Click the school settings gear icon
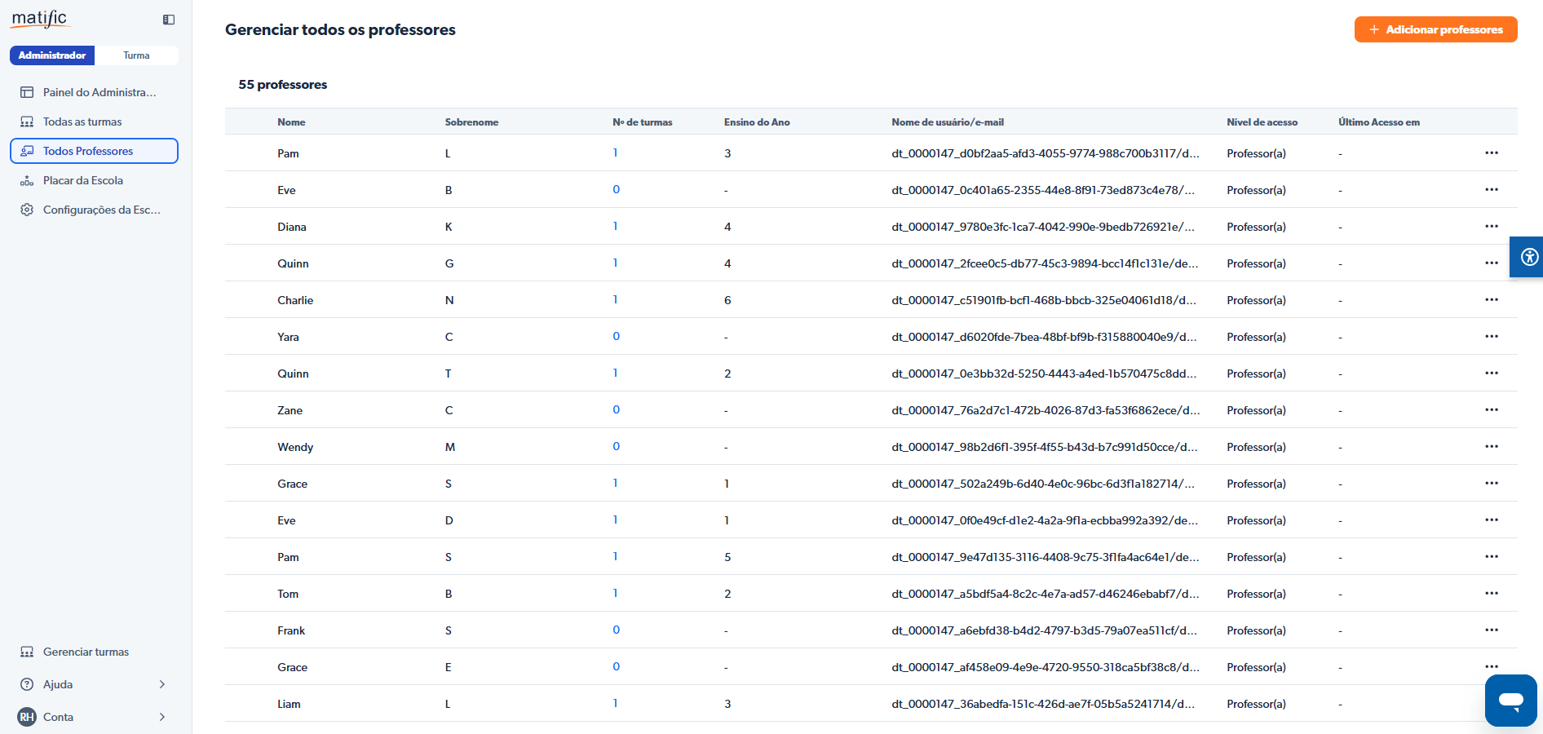The image size is (1543, 734). point(27,210)
